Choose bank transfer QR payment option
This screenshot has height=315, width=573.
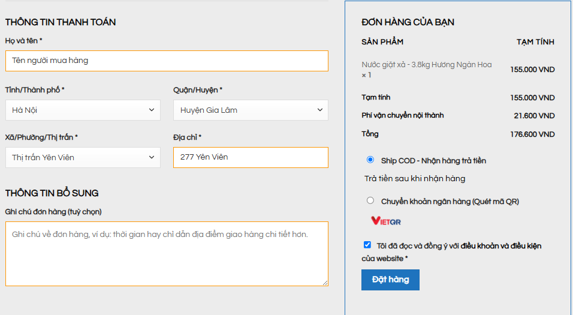click(370, 200)
